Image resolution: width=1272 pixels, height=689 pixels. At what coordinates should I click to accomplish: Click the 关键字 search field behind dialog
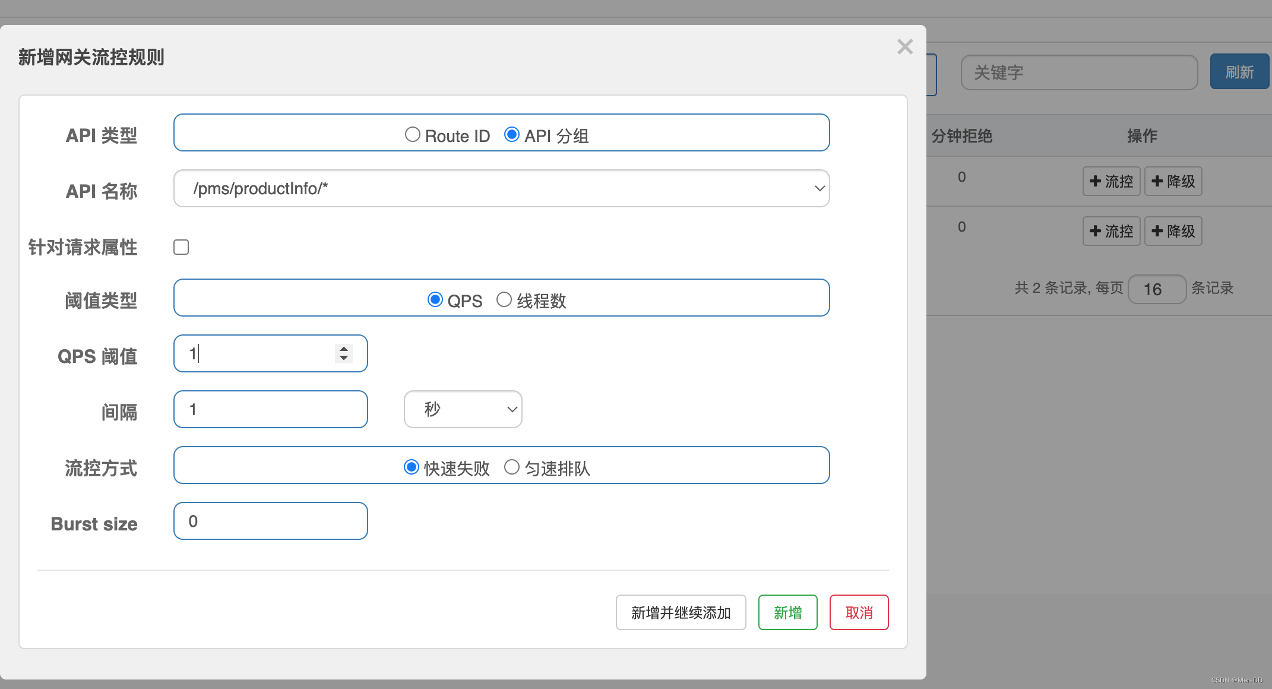coord(1080,72)
